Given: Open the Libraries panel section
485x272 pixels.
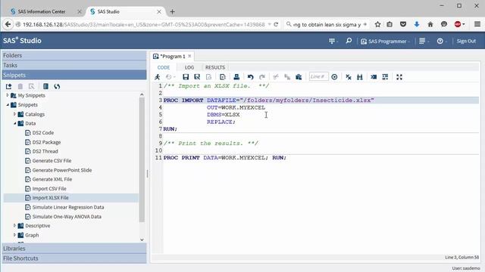Looking at the screenshot, I should pos(74,249).
